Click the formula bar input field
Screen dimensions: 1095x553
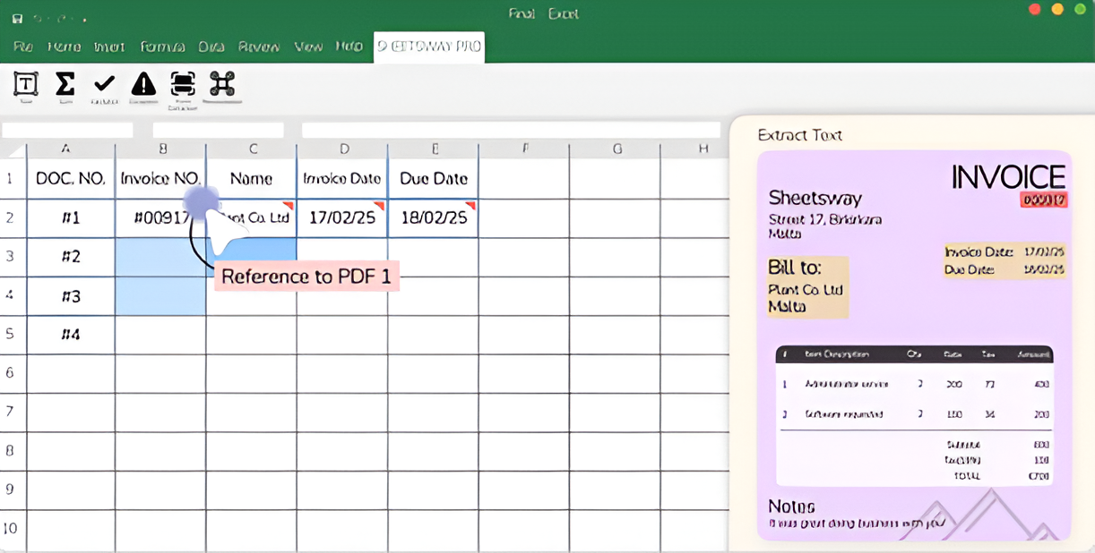tap(511, 130)
